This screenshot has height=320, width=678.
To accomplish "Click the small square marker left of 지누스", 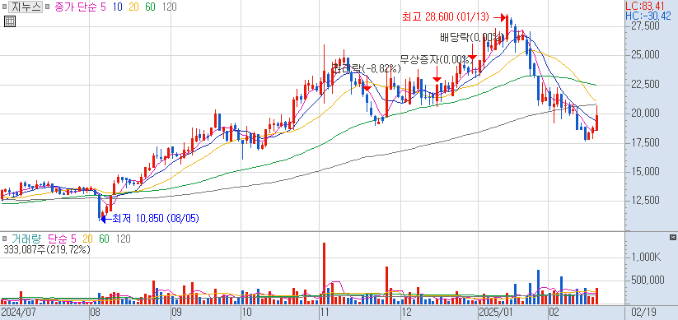I will point(4,7).
